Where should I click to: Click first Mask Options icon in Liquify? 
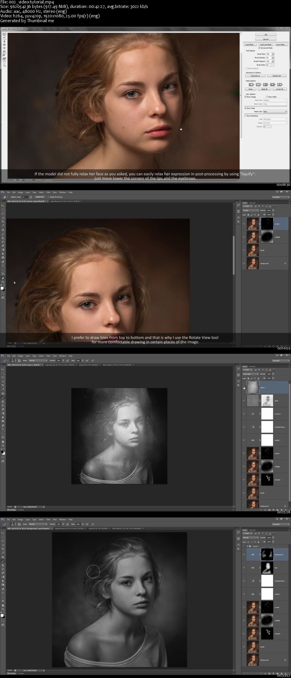[x=251, y=85]
